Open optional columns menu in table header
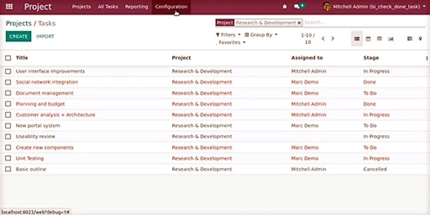Image resolution: width=430 pixels, height=215 pixels. [x=427, y=58]
